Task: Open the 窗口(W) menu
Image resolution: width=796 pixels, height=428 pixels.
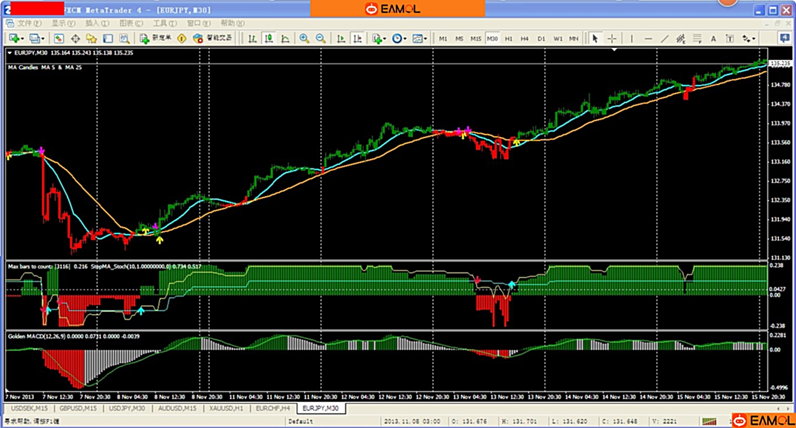Action: (198, 23)
